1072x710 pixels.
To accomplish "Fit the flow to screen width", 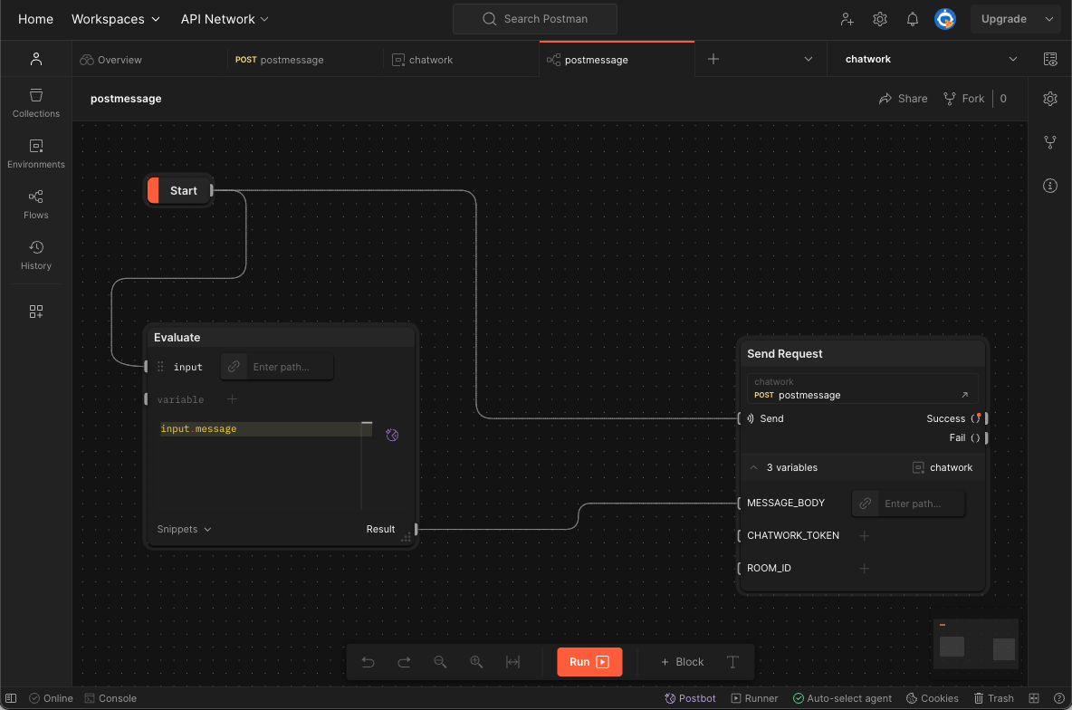I will pyautogui.click(x=512, y=662).
